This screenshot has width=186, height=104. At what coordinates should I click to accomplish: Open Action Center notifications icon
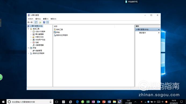click(x=181, y=102)
